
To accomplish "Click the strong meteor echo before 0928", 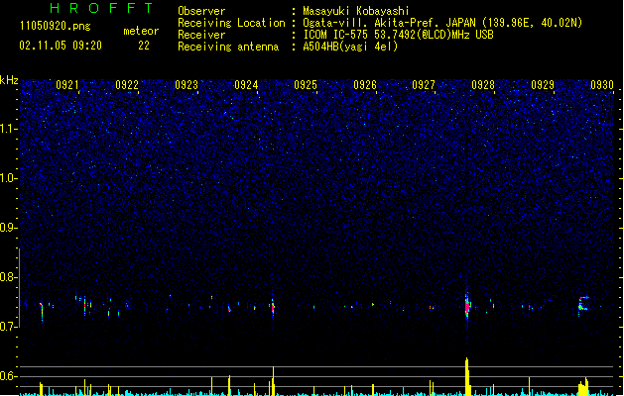I will pyautogui.click(x=467, y=307).
